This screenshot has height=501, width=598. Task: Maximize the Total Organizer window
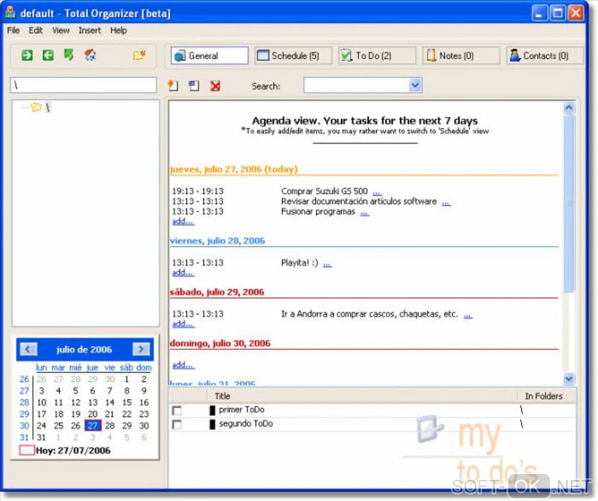(558, 13)
